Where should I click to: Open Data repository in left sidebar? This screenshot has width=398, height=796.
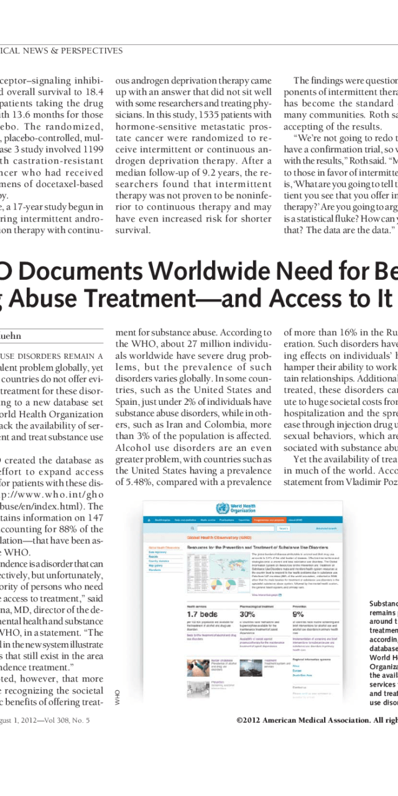158,552
